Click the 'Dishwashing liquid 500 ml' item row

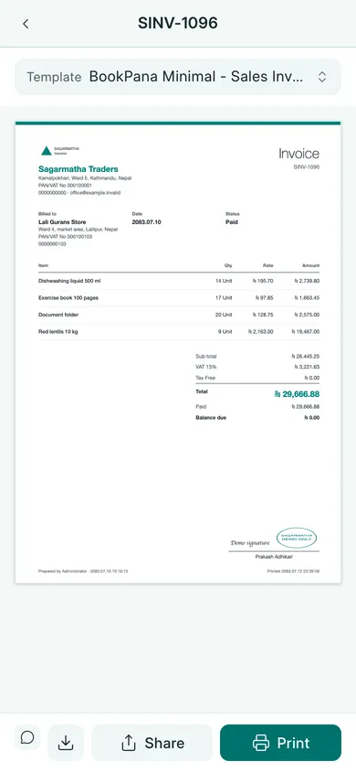(x=179, y=281)
